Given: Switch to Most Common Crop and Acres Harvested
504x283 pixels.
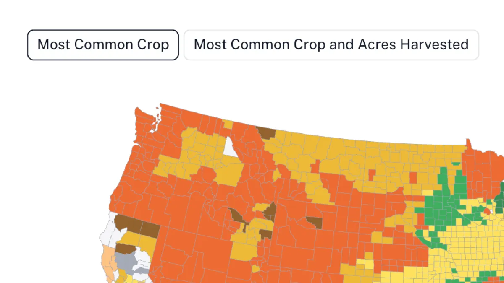Looking at the screenshot, I should coord(331,44).
